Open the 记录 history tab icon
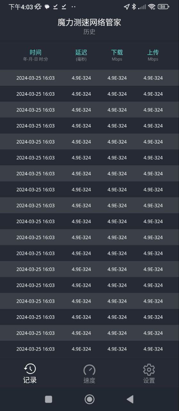This screenshot has height=411, width=179. [30, 369]
